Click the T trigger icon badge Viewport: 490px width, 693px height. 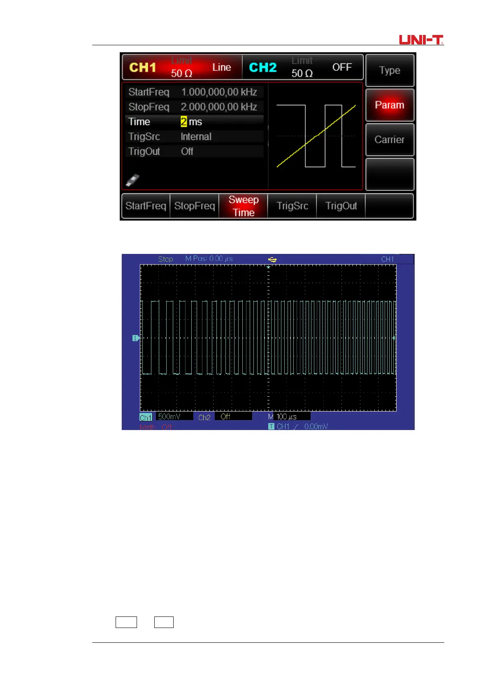[271, 426]
